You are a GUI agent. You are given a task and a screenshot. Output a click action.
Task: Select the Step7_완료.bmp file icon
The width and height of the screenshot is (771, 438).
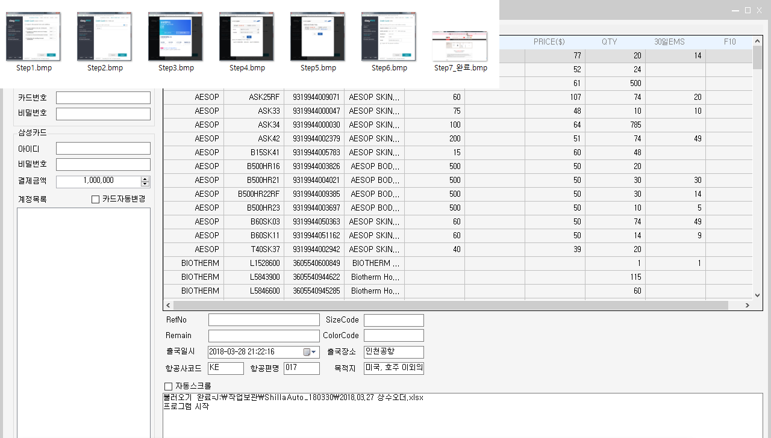[460, 46]
